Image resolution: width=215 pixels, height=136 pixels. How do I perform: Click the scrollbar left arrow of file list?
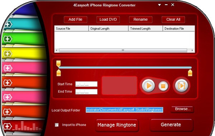[57, 50]
